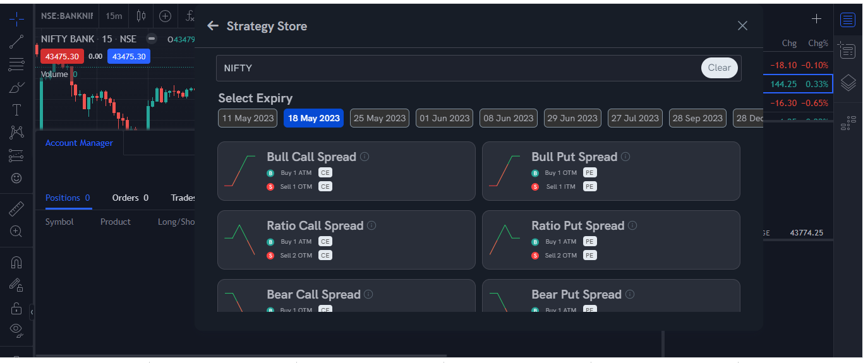The width and height of the screenshot is (863, 363).
Task: Show info for Bull Put Spread
Action: tap(625, 157)
